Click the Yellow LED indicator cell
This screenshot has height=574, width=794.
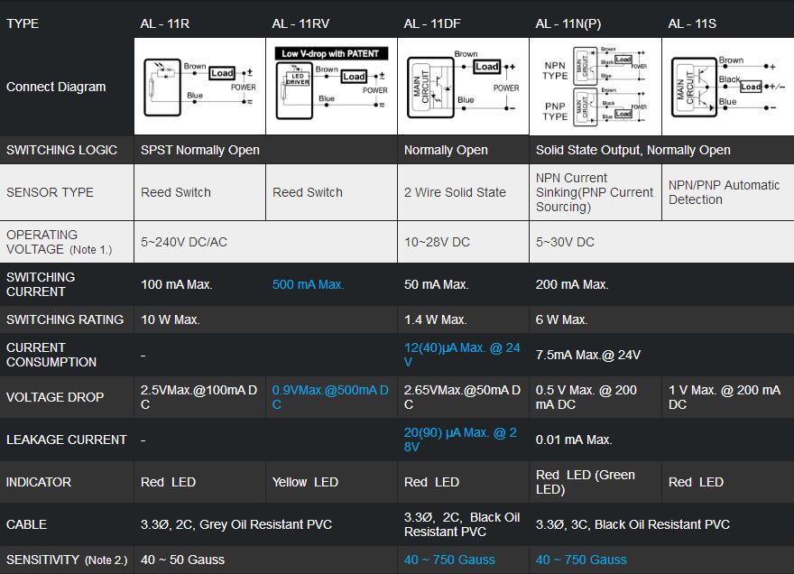pyautogui.click(x=305, y=482)
